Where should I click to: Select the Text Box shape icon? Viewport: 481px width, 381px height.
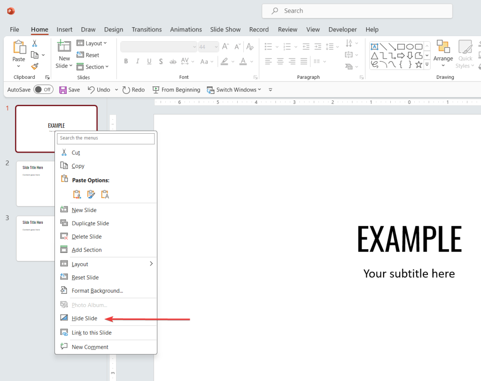[374, 46]
